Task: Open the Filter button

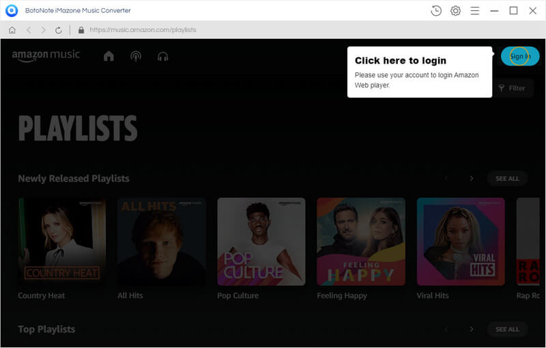Action: (x=512, y=88)
